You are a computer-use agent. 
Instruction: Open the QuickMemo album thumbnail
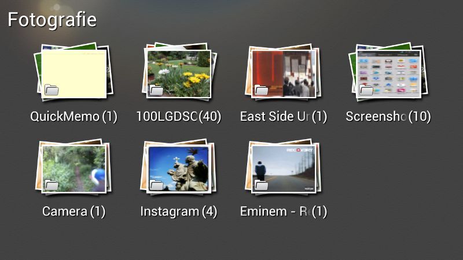click(x=74, y=72)
